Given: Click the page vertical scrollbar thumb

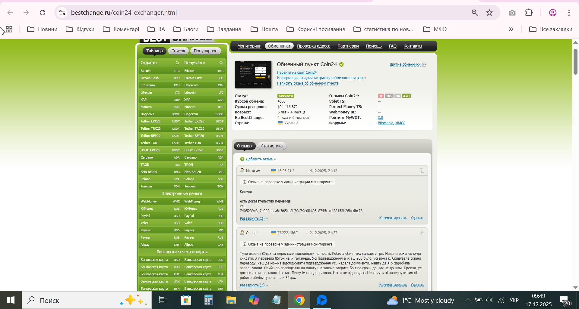Looking at the screenshot, I should click(575, 62).
